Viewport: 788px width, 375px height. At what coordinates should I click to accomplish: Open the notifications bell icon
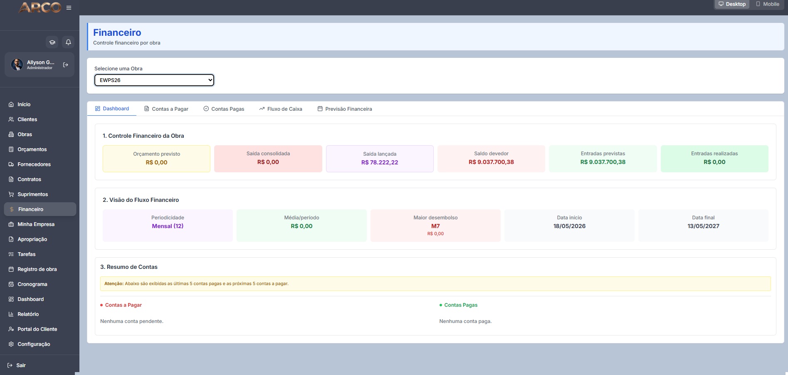click(69, 42)
